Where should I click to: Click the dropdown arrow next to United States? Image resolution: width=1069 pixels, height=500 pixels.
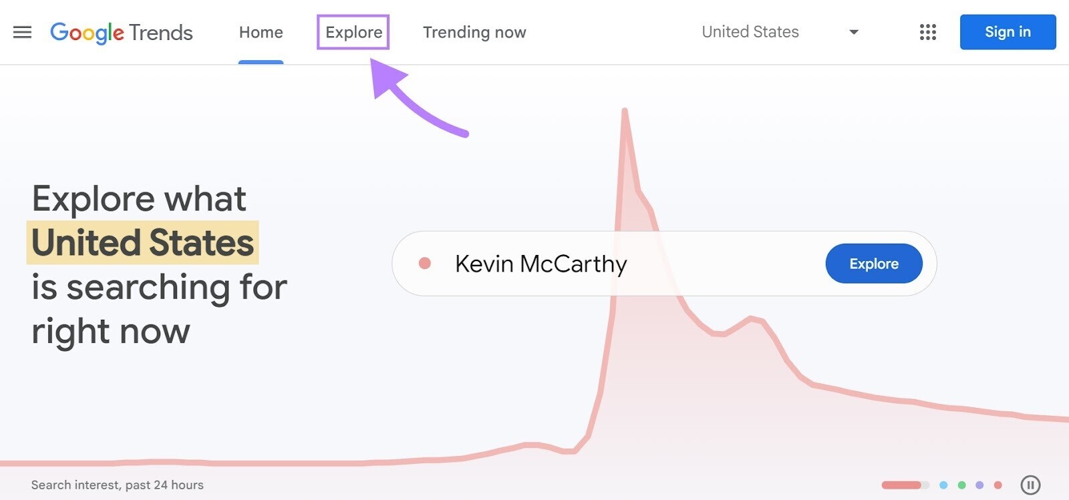click(854, 32)
